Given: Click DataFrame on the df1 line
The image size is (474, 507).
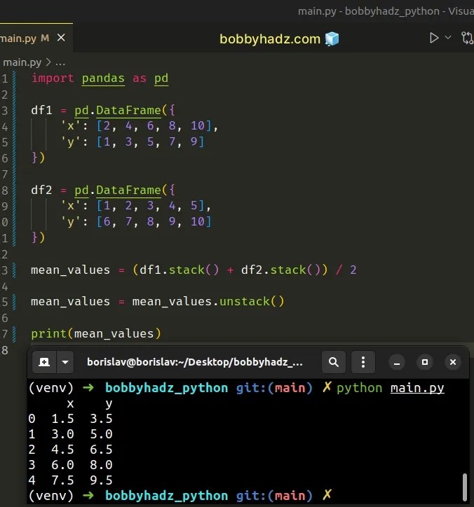Looking at the screenshot, I should tap(128, 110).
